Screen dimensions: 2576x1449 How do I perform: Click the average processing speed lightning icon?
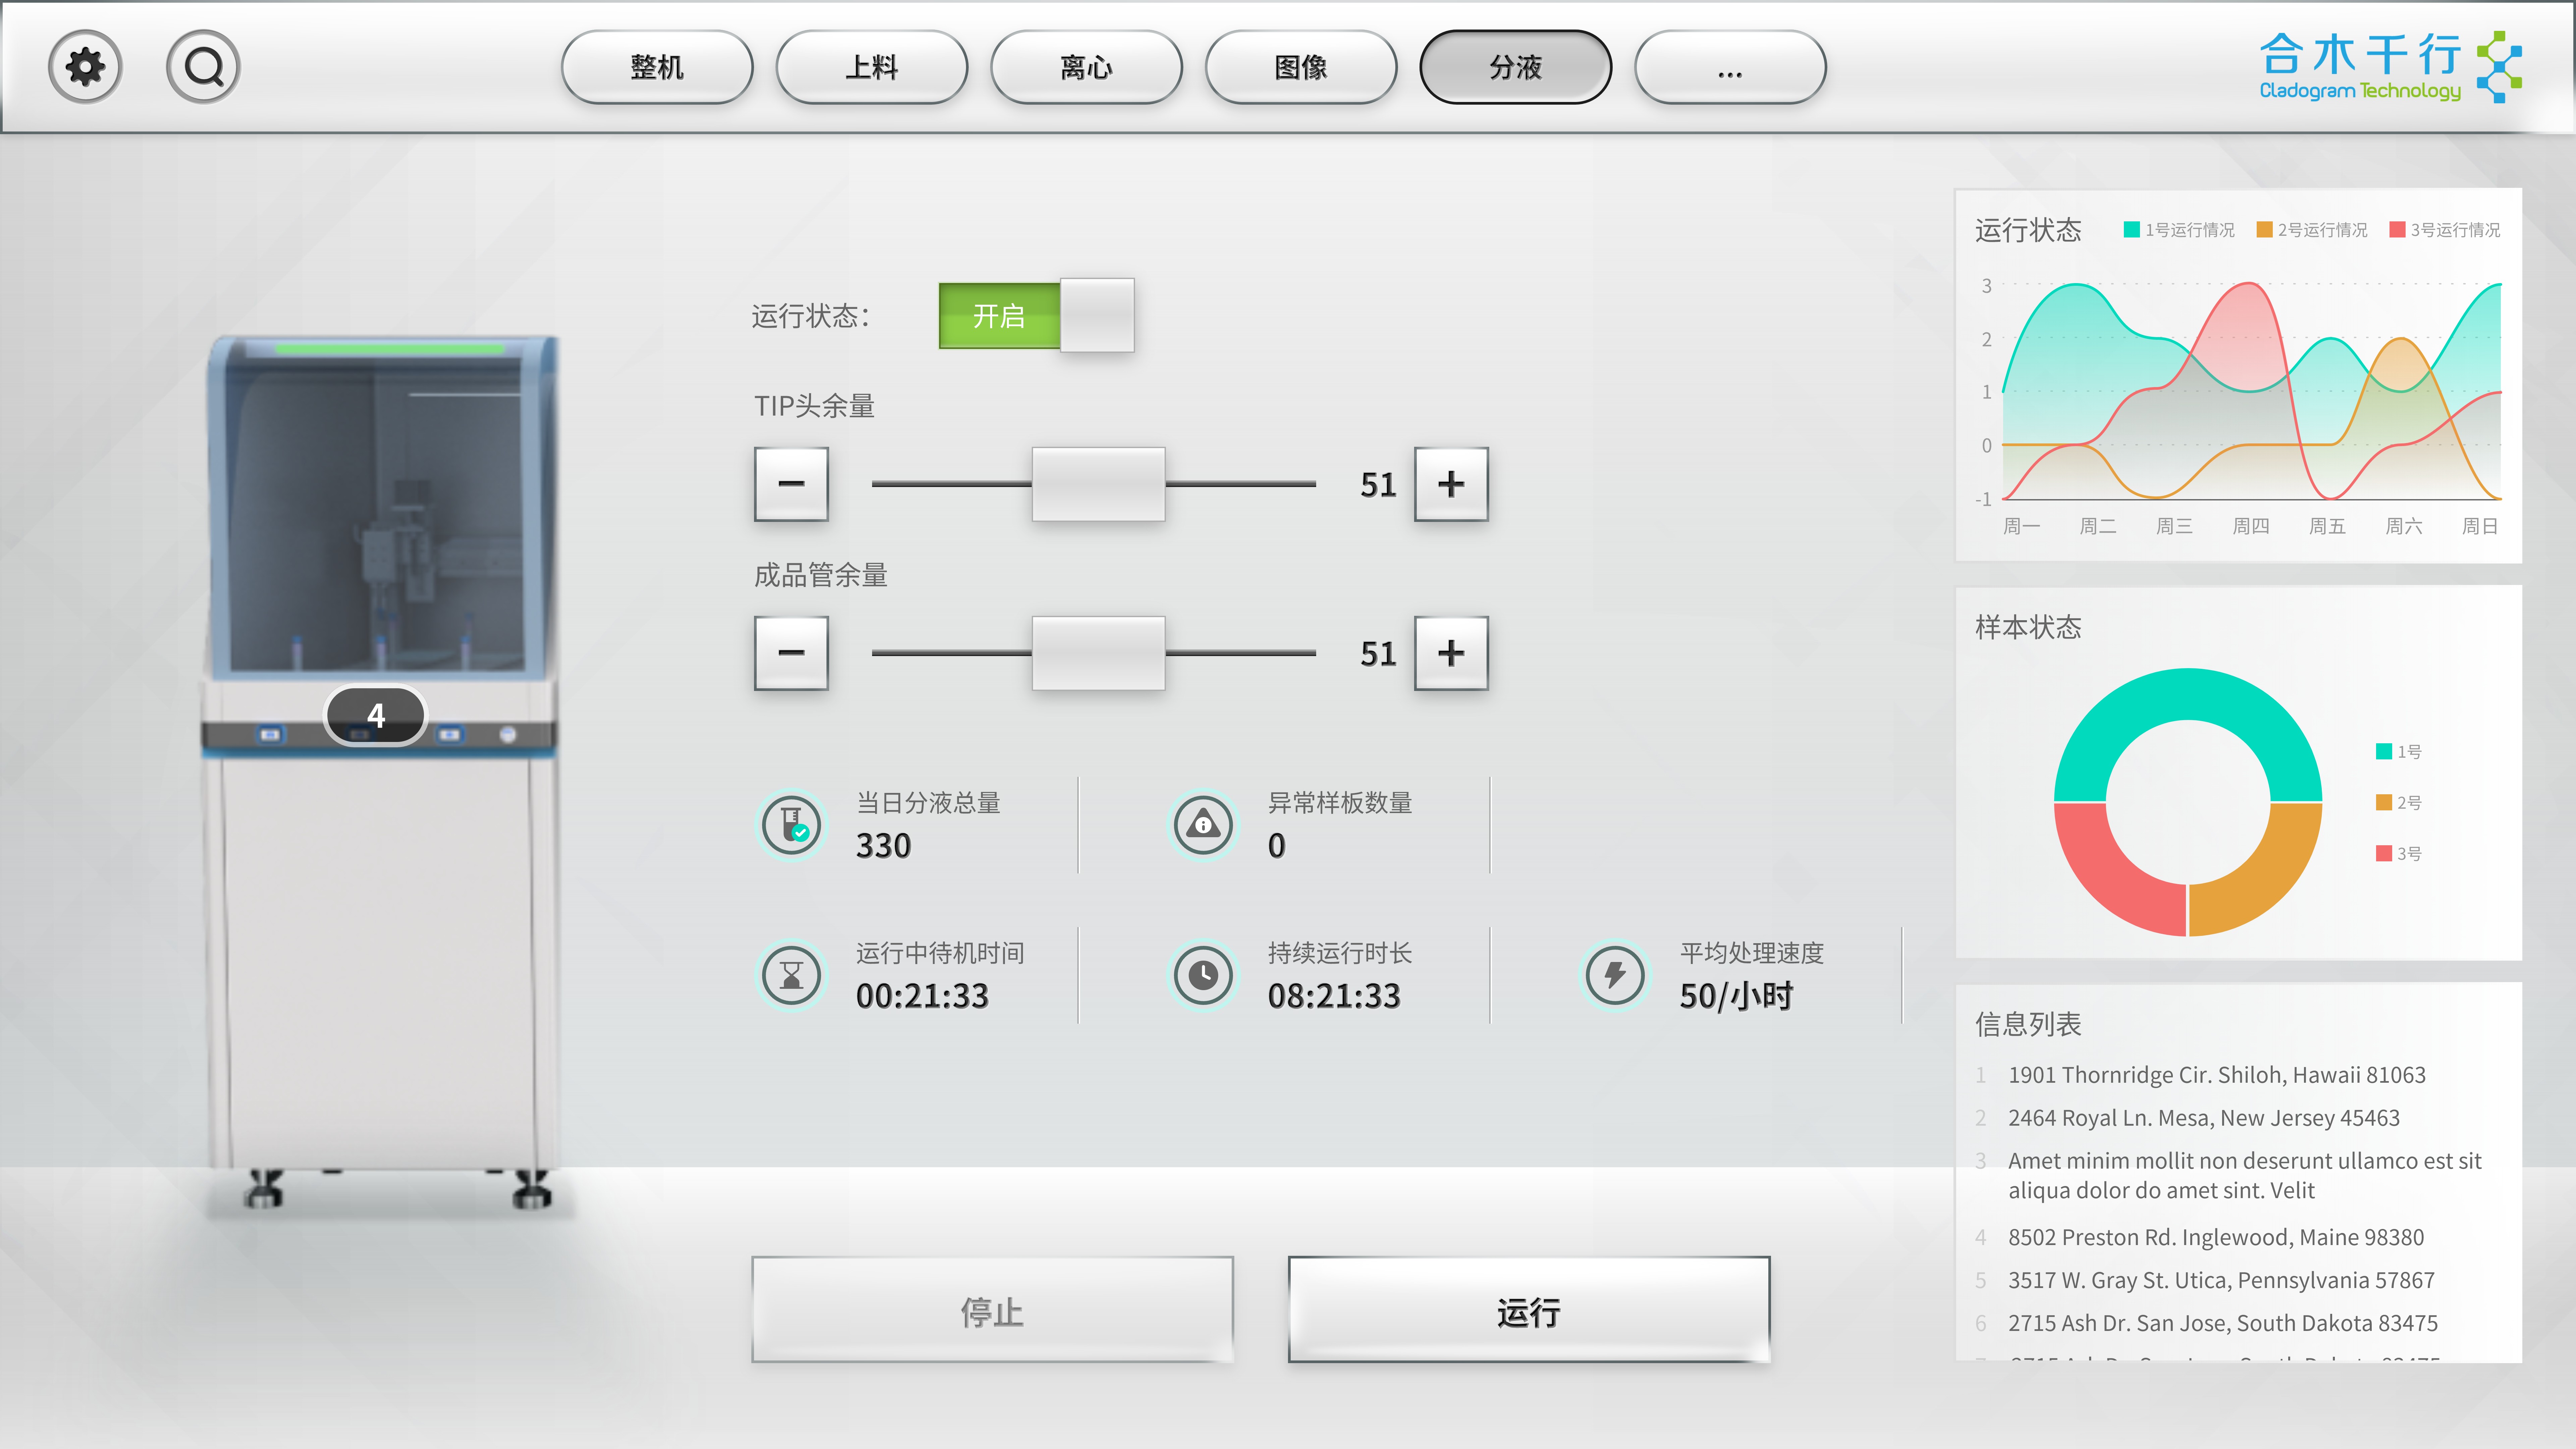point(1615,975)
